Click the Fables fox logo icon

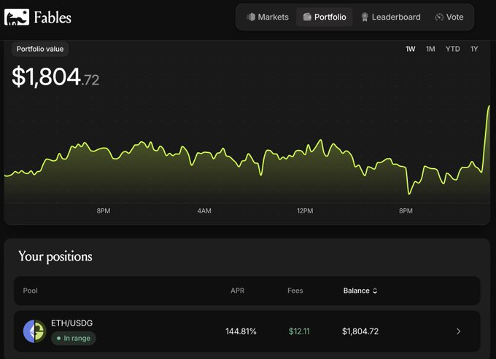17,17
